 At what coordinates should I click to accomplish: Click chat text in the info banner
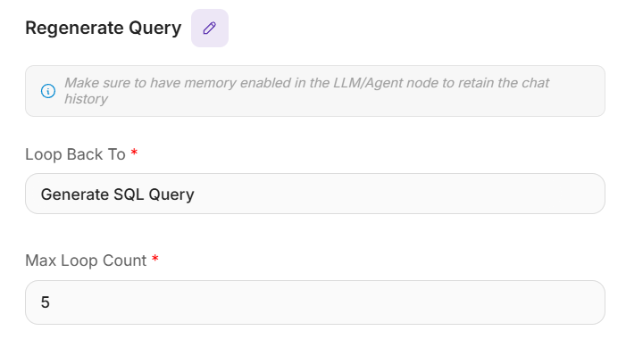tap(535, 83)
